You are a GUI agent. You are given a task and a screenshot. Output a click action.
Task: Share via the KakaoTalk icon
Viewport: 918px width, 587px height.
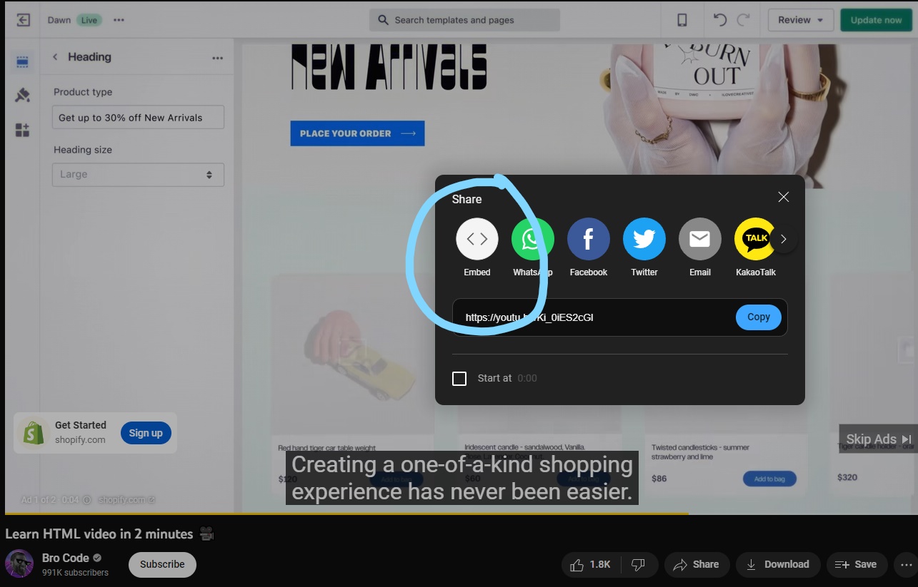click(x=754, y=240)
